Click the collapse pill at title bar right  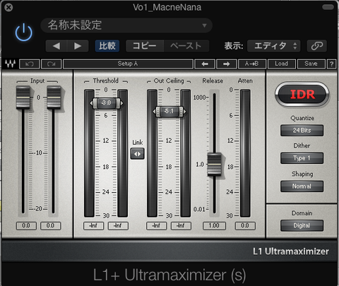tap(328, 7)
